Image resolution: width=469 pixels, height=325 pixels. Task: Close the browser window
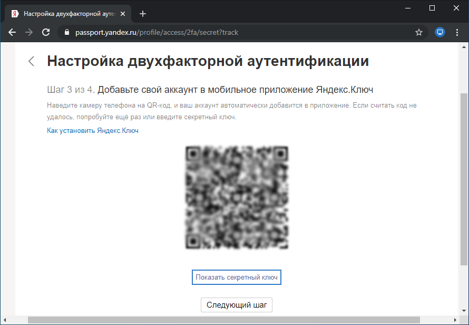click(456, 8)
